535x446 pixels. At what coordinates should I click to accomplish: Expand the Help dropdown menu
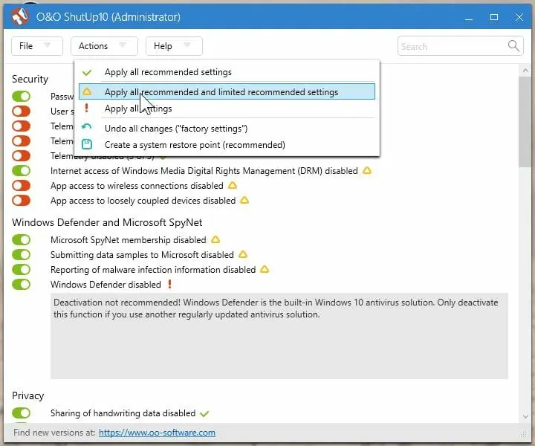(x=173, y=46)
